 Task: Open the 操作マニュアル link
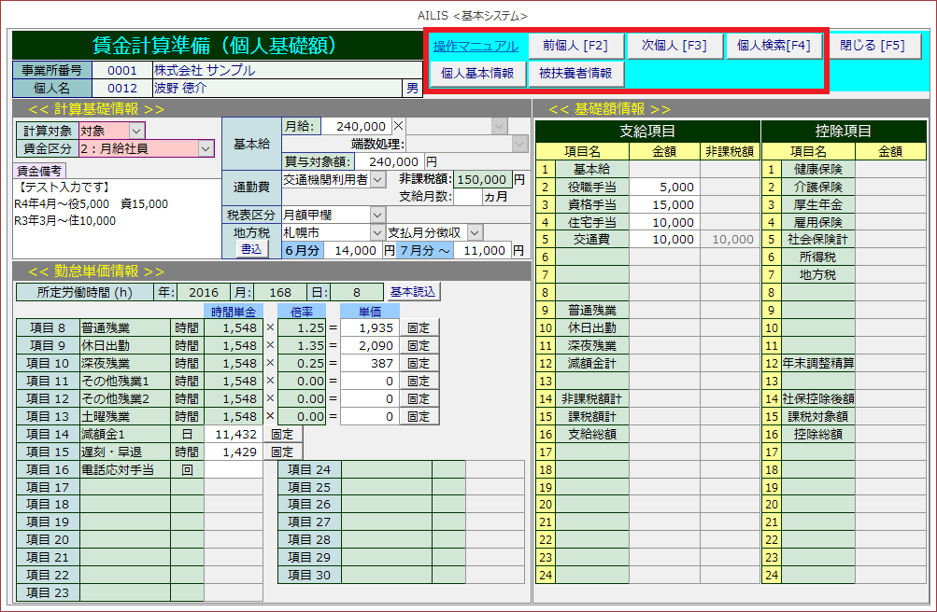pos(476,46)
